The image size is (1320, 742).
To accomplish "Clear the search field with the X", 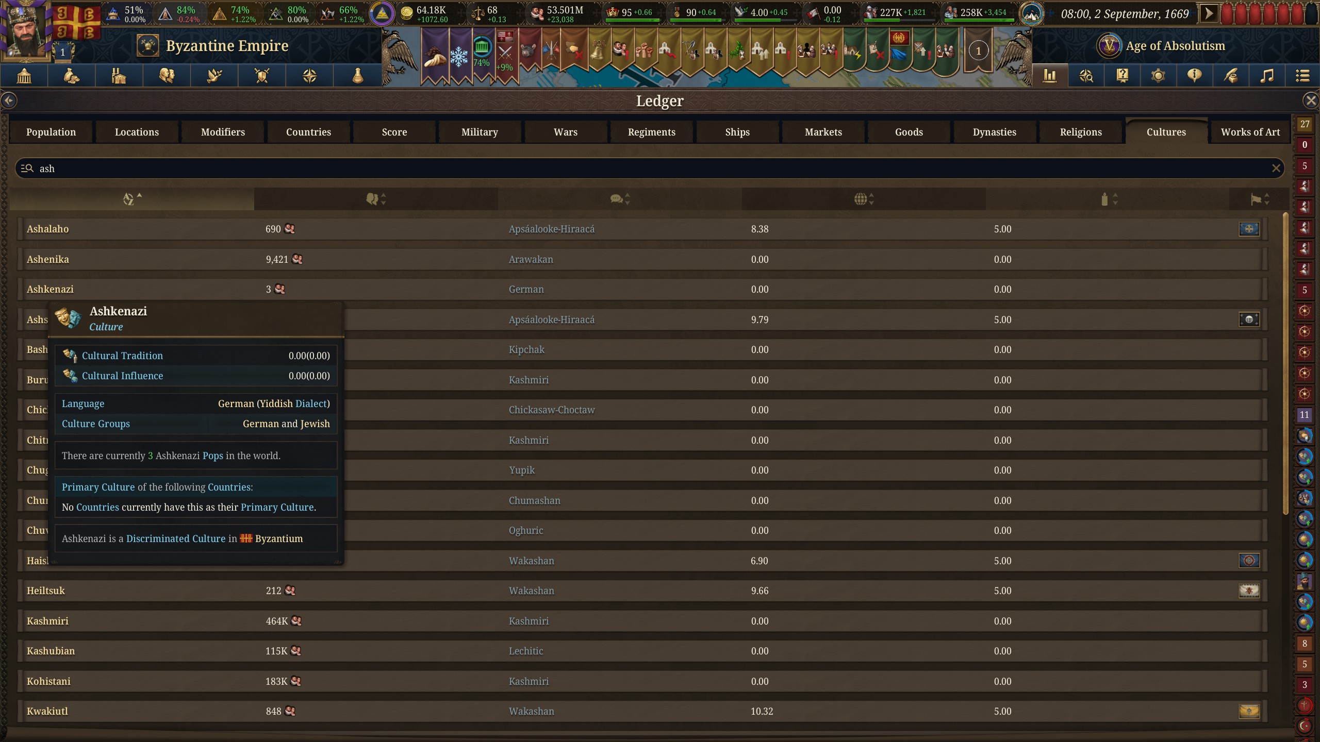I will coord(1276,168).
